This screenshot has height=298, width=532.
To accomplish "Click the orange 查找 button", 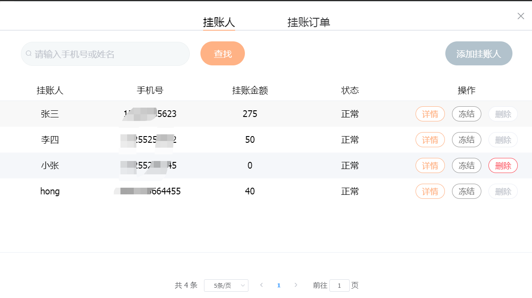I will coord(223,54).
